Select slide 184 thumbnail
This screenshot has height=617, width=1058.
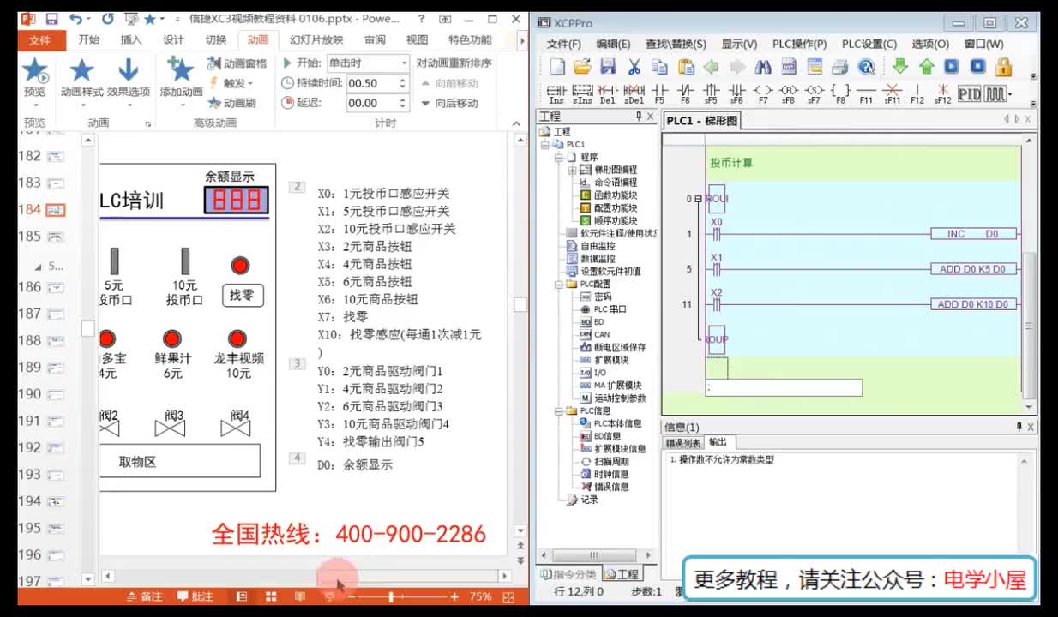57,209
